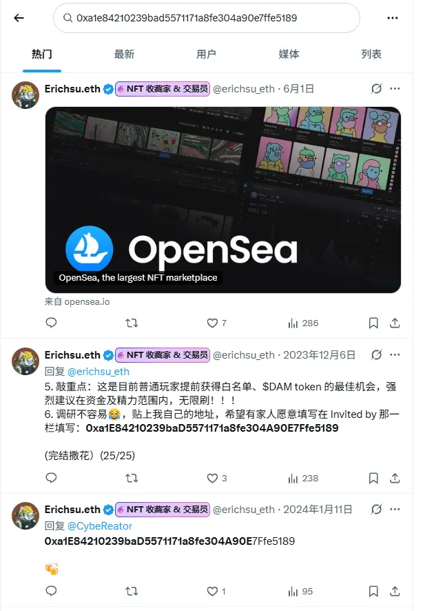The height and width of the screenshot is (611, 425).
Task: Expand more options on the December 6 post
Action: coord(395,355)
